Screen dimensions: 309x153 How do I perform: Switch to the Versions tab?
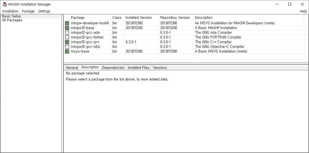coord(160,68)
